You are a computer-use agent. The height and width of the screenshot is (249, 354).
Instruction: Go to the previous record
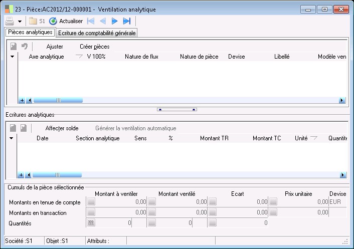[x=103, y=21]
